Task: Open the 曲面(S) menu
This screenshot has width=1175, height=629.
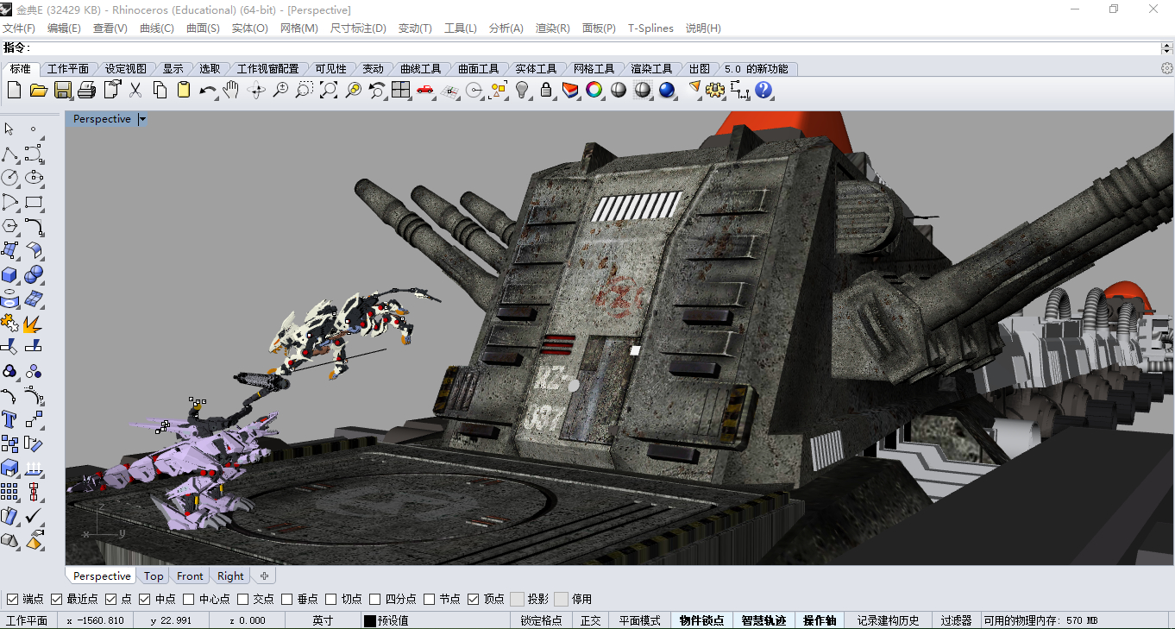Action: 203,28
